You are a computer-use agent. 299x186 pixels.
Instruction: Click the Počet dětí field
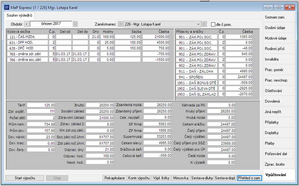pos(41,118)
